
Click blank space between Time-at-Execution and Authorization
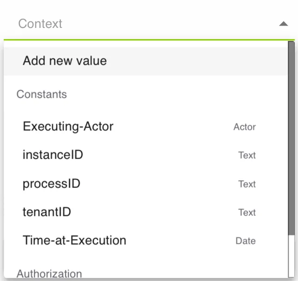point(146,261)
